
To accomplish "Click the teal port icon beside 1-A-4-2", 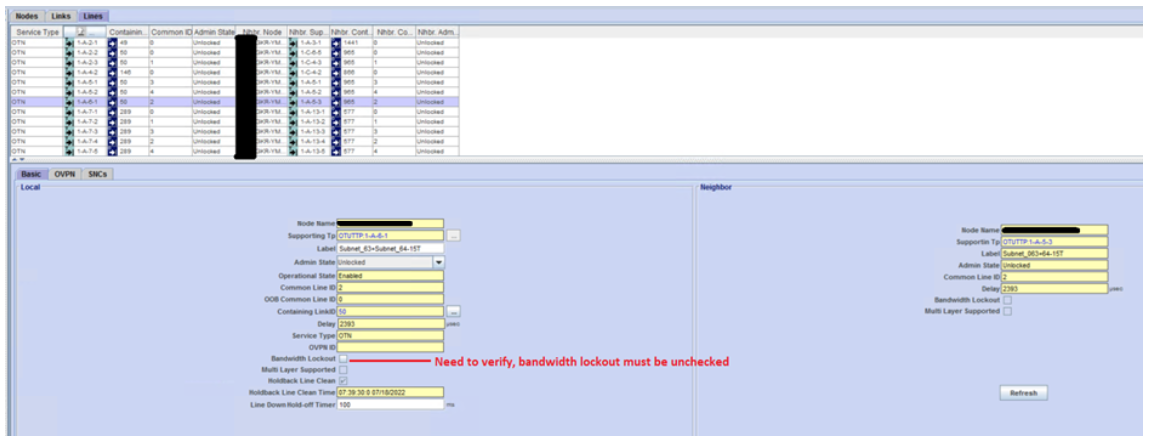I will point(70,73).
